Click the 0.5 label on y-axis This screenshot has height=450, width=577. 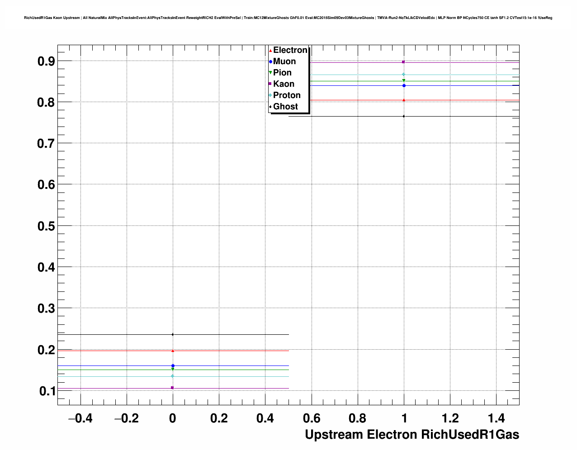point(46,226)
